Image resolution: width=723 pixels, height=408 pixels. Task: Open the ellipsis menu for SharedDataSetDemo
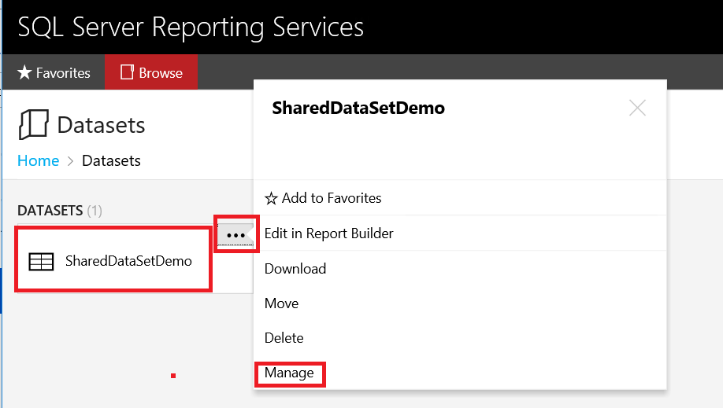click(235, 235)
